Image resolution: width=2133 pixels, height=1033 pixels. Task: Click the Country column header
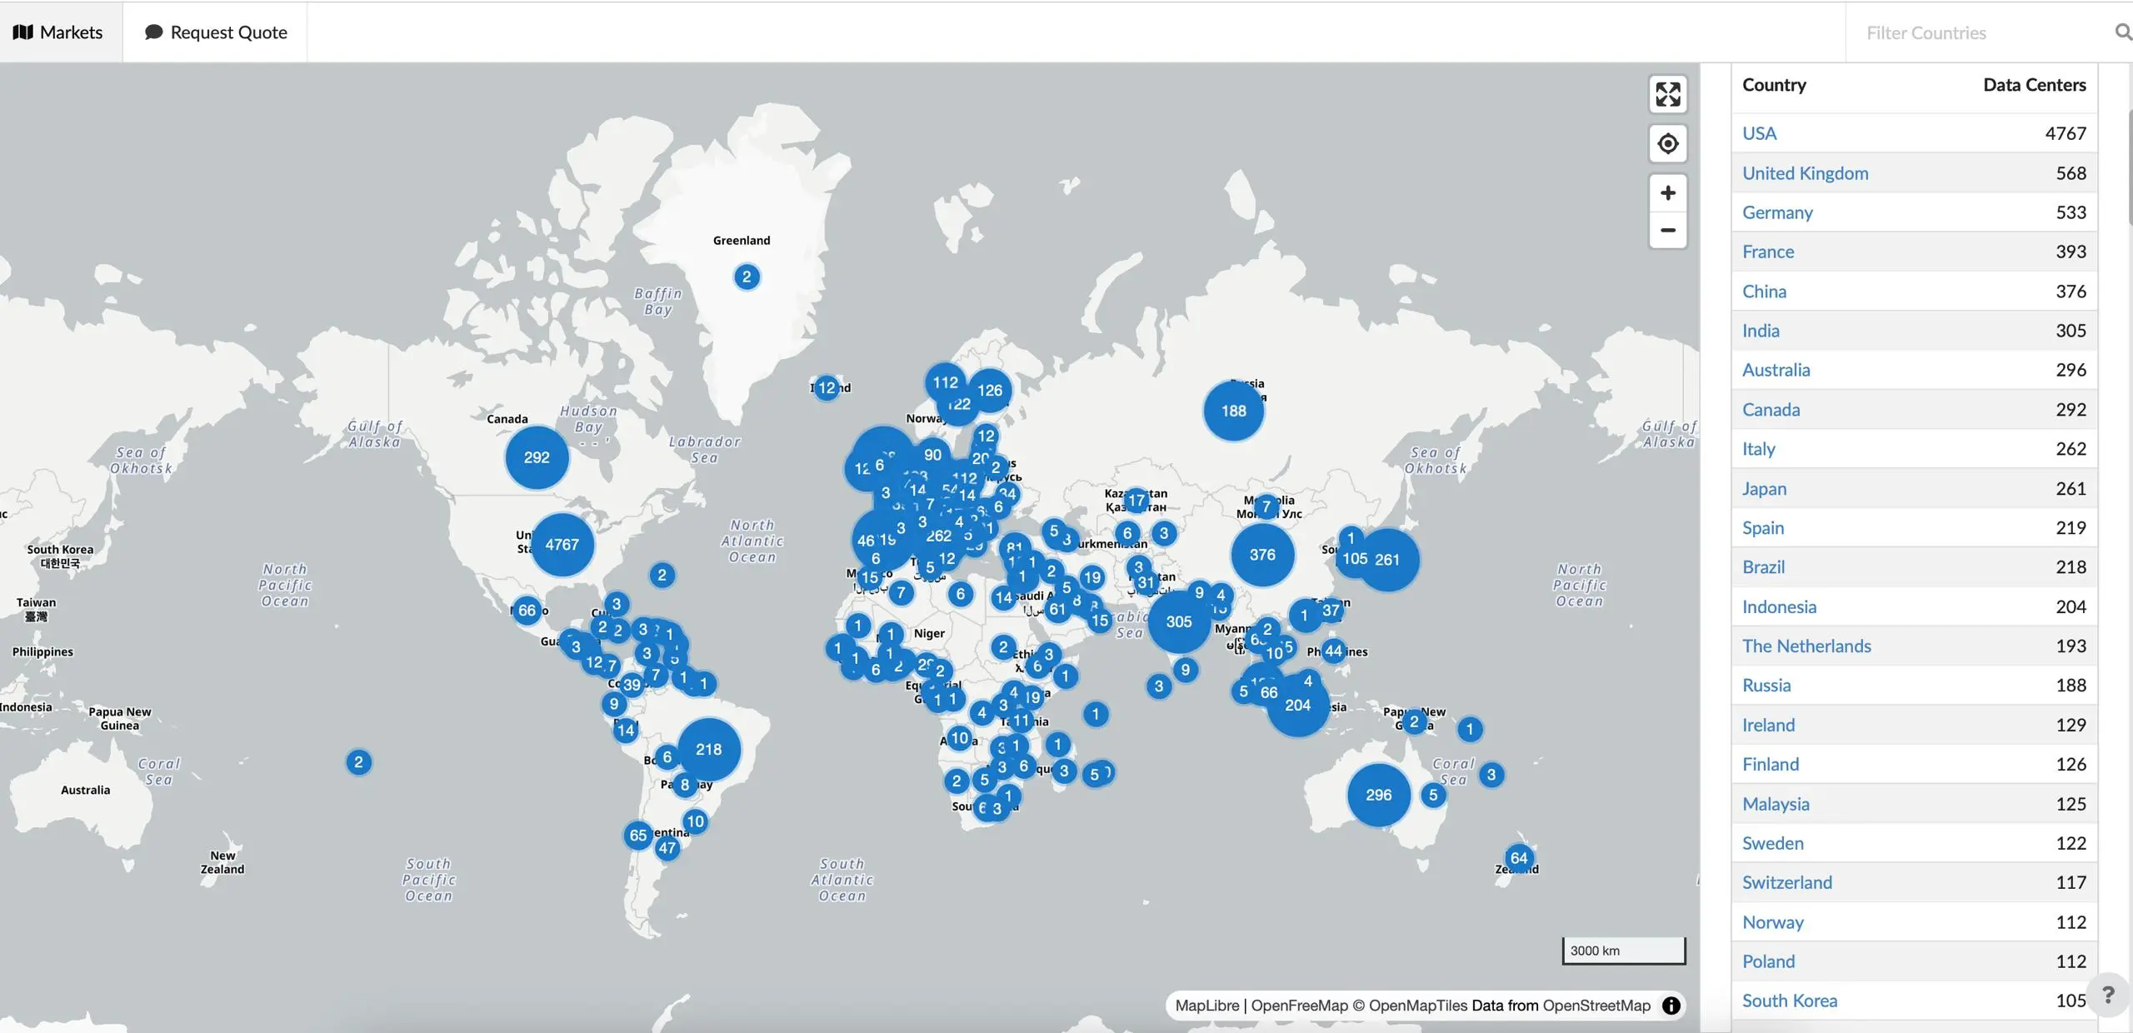[x=1774, y=85]
